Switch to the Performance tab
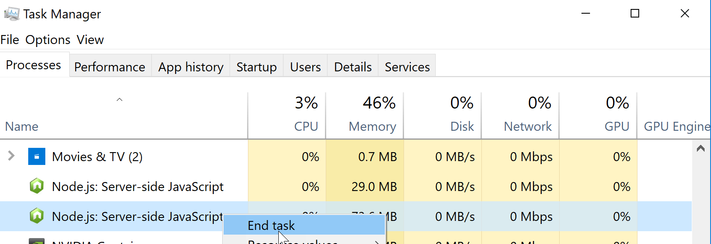The height and width of the screenshot is (244, 711). (x=110, y=67)
